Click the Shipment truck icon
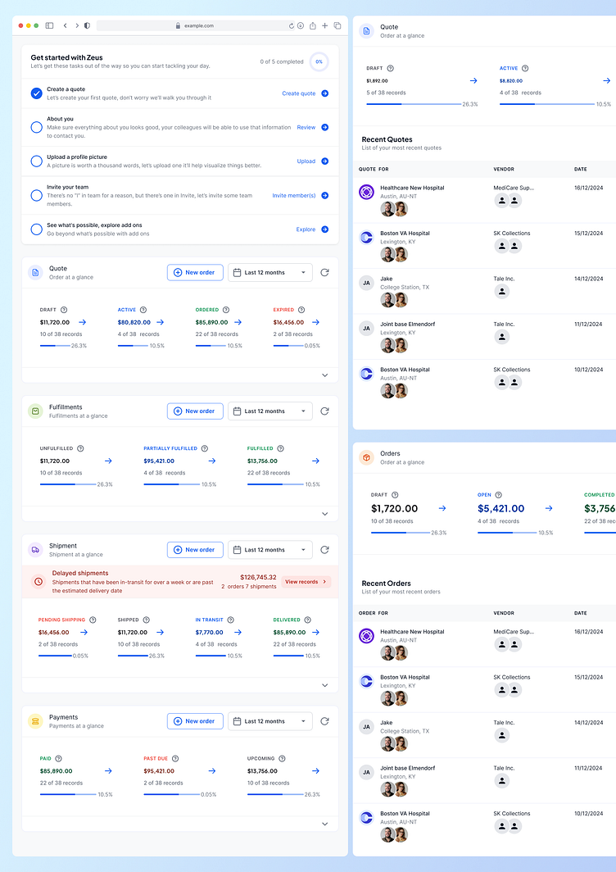 (35, 550)
